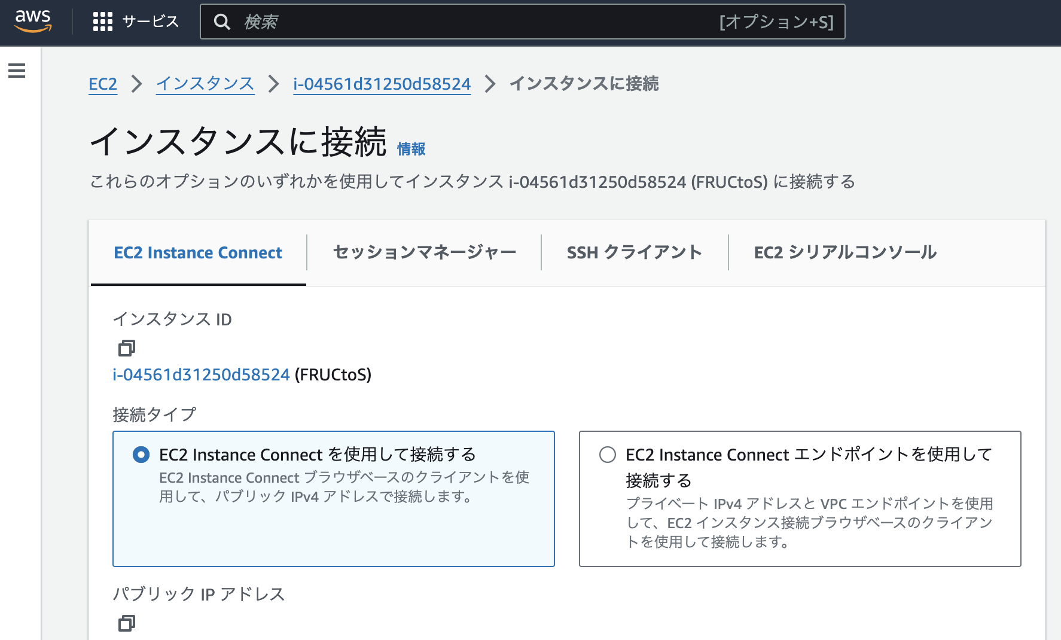This screenshot has height=640, width=1061.
Task: Open the hamburger side navigation menu
Action: [x=17, y=71]
